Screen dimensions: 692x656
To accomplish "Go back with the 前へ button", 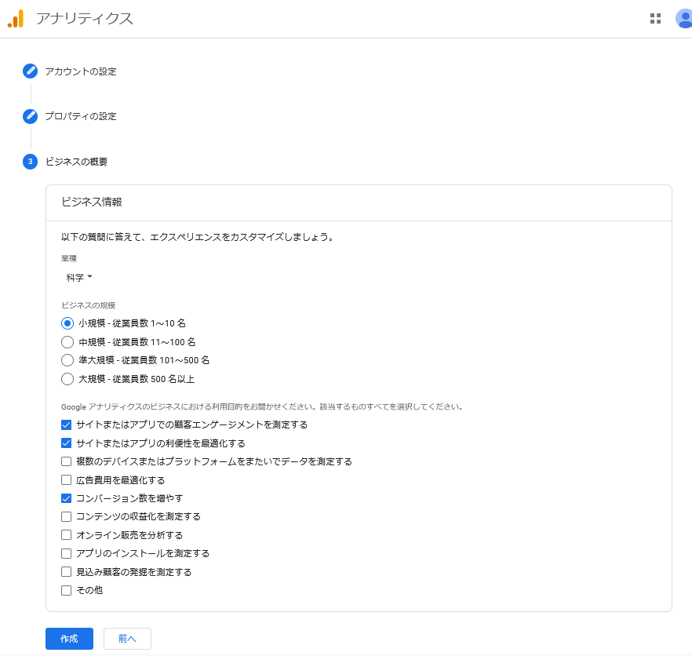I will (127, 639).
